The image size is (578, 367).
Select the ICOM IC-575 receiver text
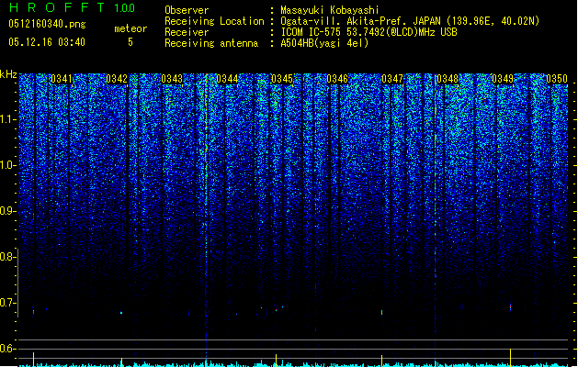point(368,32)
